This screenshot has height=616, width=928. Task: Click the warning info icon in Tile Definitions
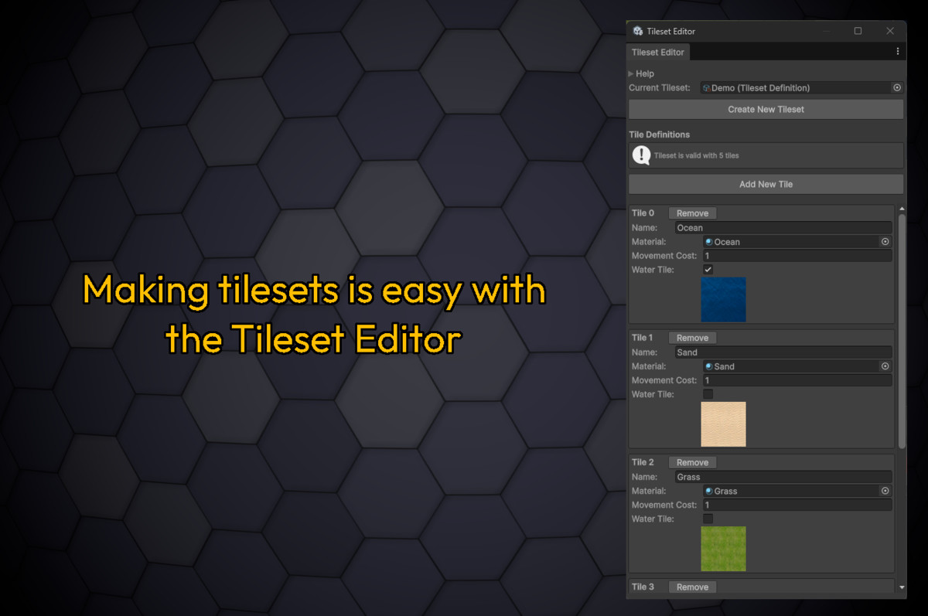coord(641,155)
